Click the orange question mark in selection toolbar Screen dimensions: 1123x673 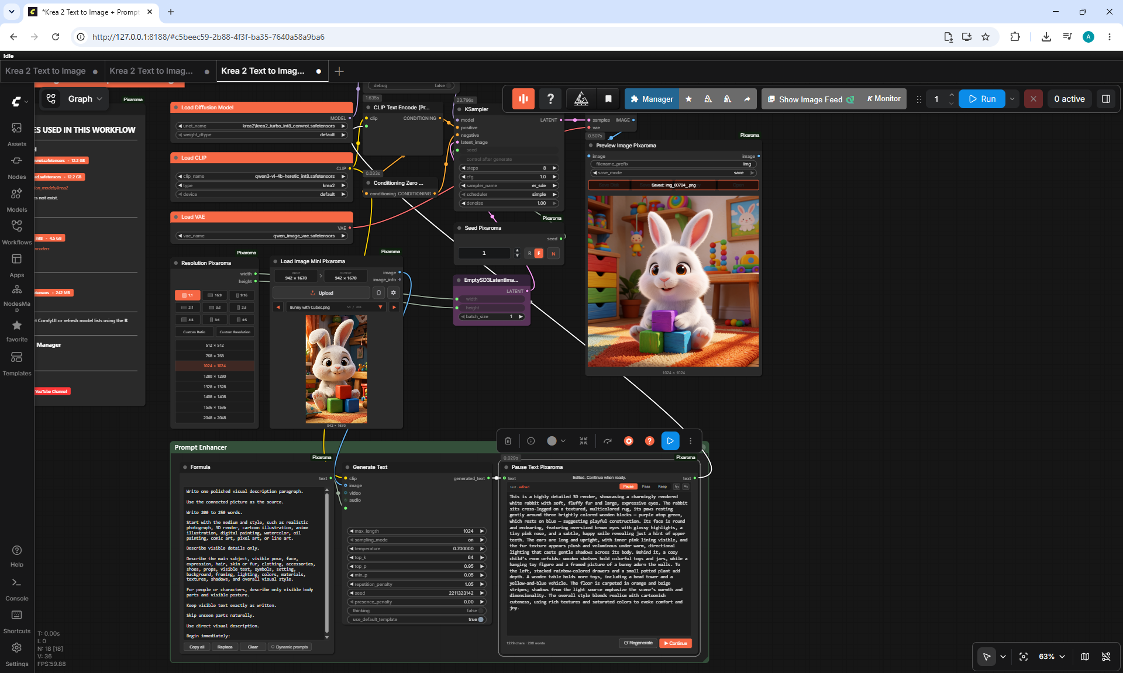tap(649, 441)
